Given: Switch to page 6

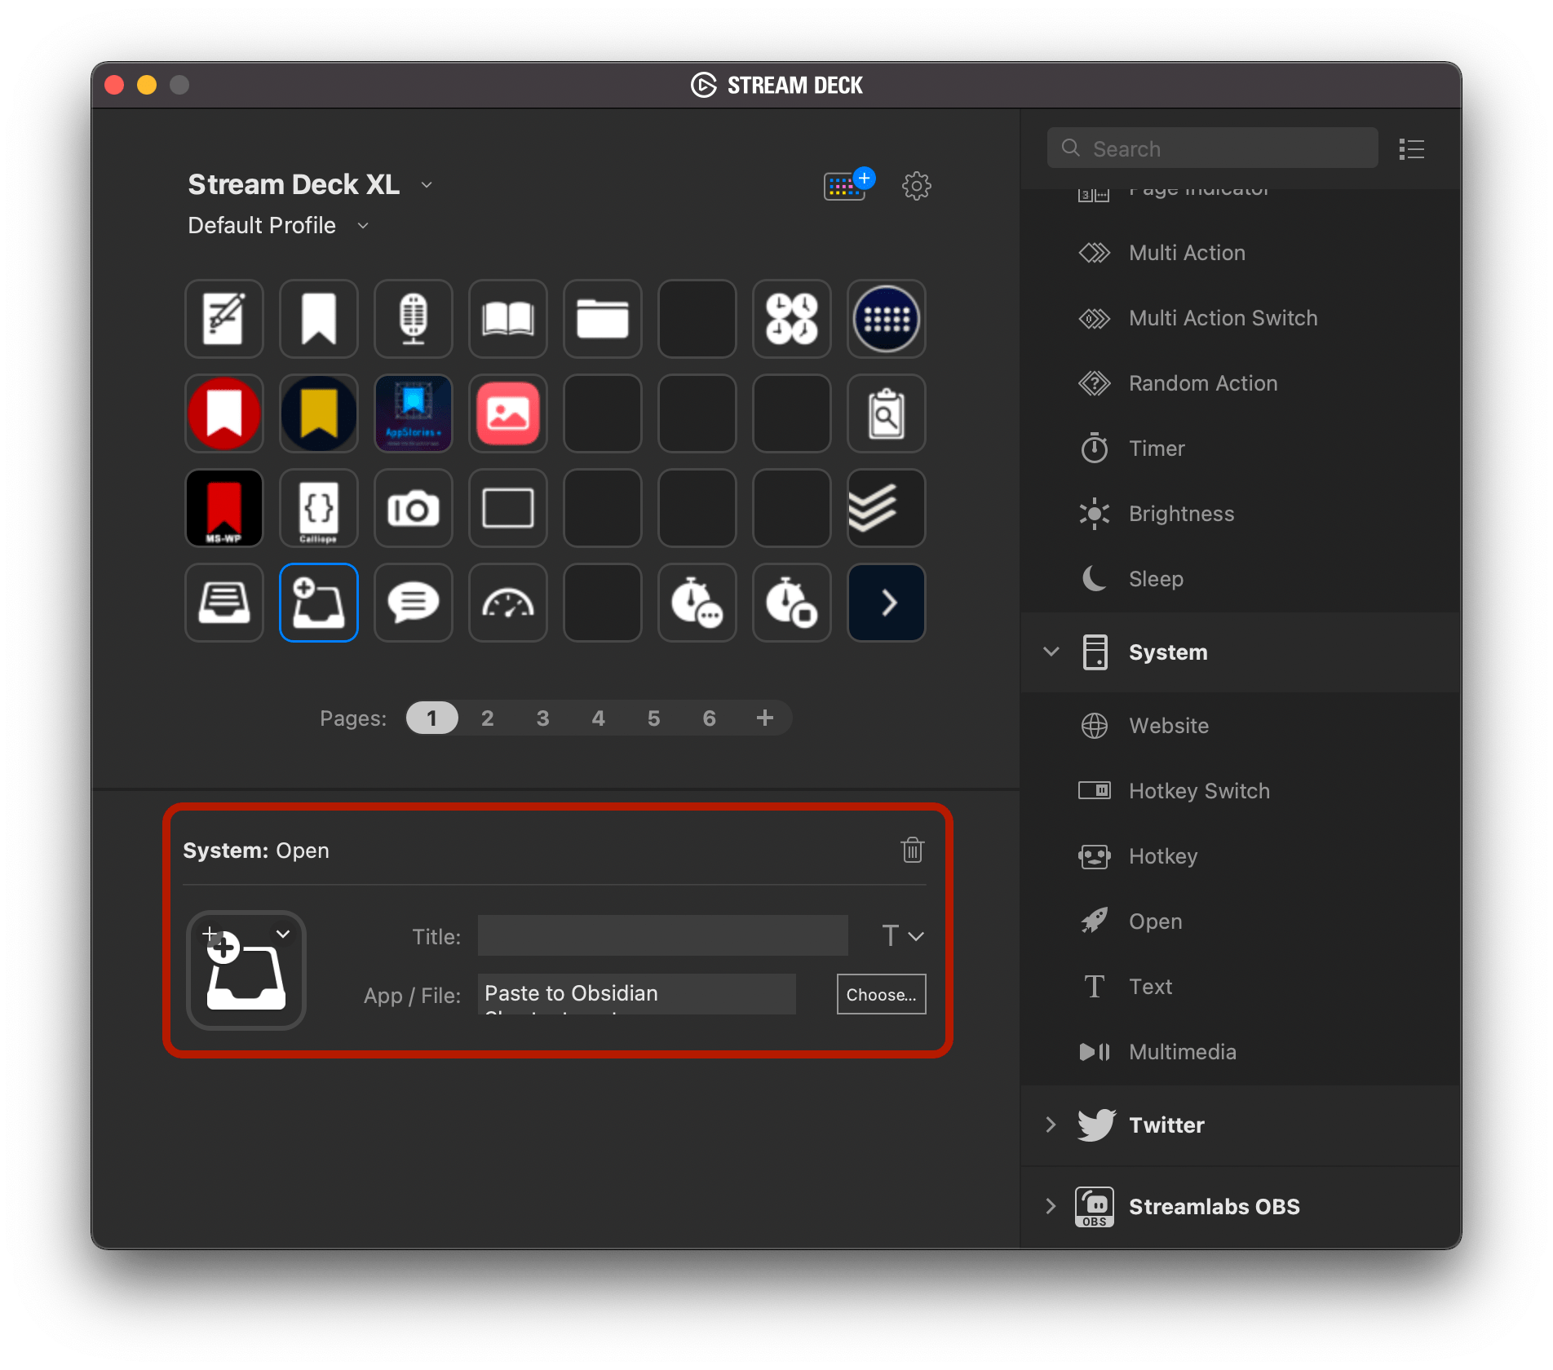Looking at the screenshot, I should pyautogui.click(x=709, y=718).
